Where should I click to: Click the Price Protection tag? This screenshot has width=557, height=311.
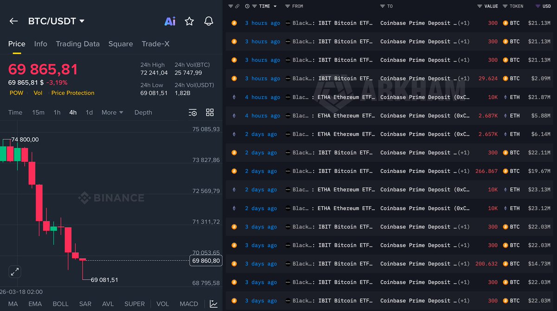pyautogui.click(x=73, y=93)
